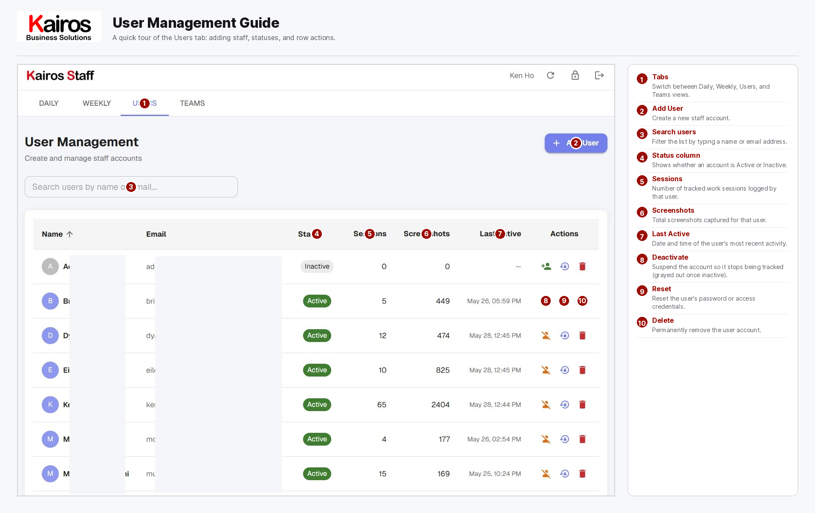Delete the user with 825 screenshots

[x=582, y=370]
